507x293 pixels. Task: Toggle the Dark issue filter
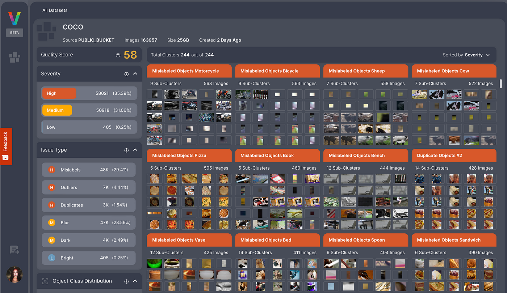89,240
